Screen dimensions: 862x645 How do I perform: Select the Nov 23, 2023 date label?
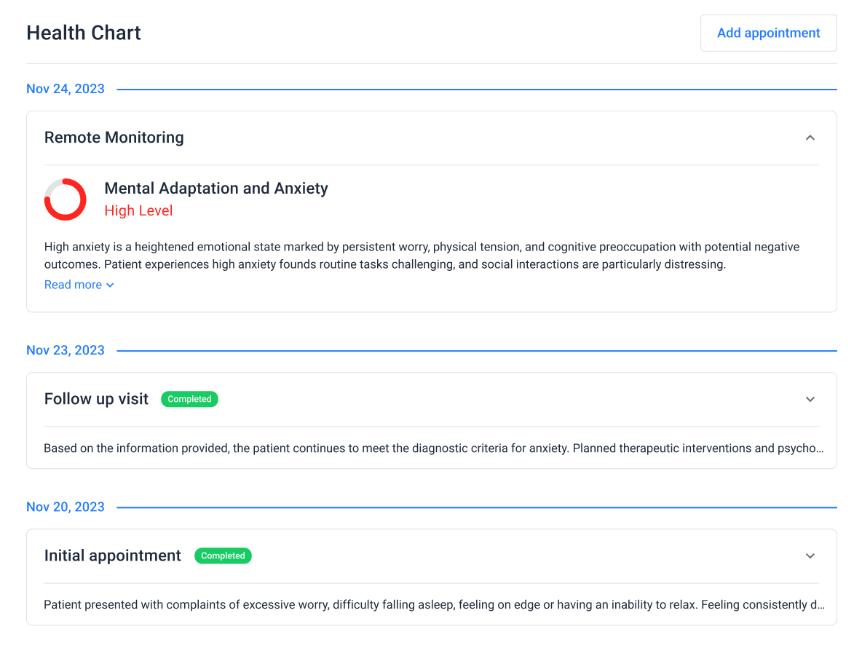[x=66, y=350]
